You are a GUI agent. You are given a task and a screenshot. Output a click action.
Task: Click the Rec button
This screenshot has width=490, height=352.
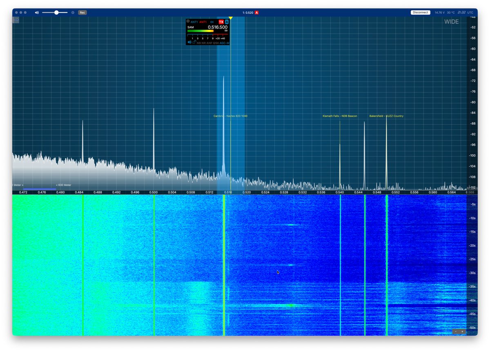tap(82, 13)
